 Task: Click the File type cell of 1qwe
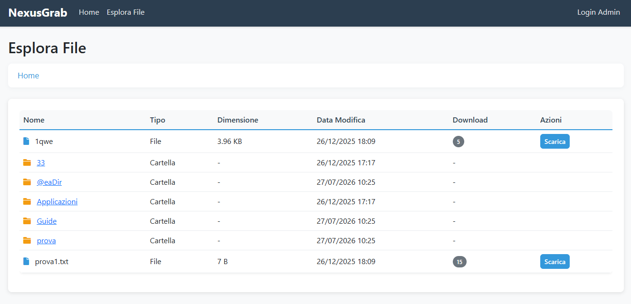(x=156, y=141)
